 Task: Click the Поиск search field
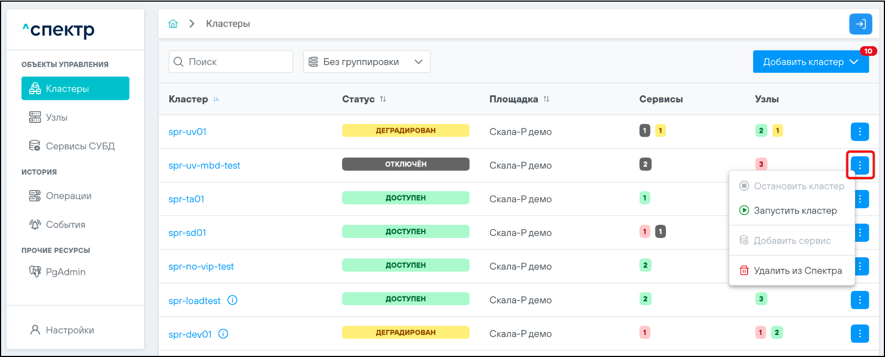(x=237, y=62)
